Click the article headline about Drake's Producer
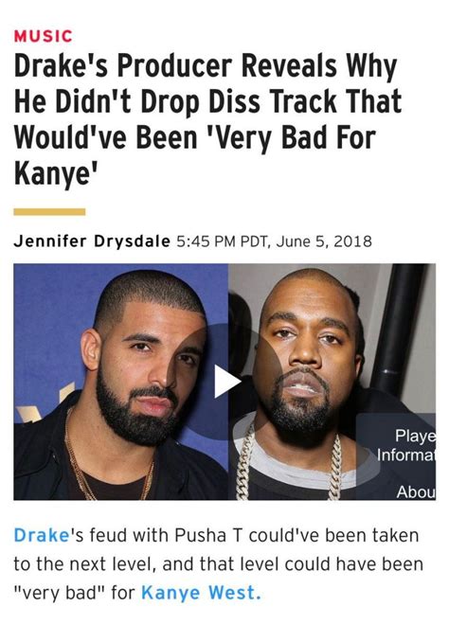Screen dimensions: 449x625 coord(207,119)
